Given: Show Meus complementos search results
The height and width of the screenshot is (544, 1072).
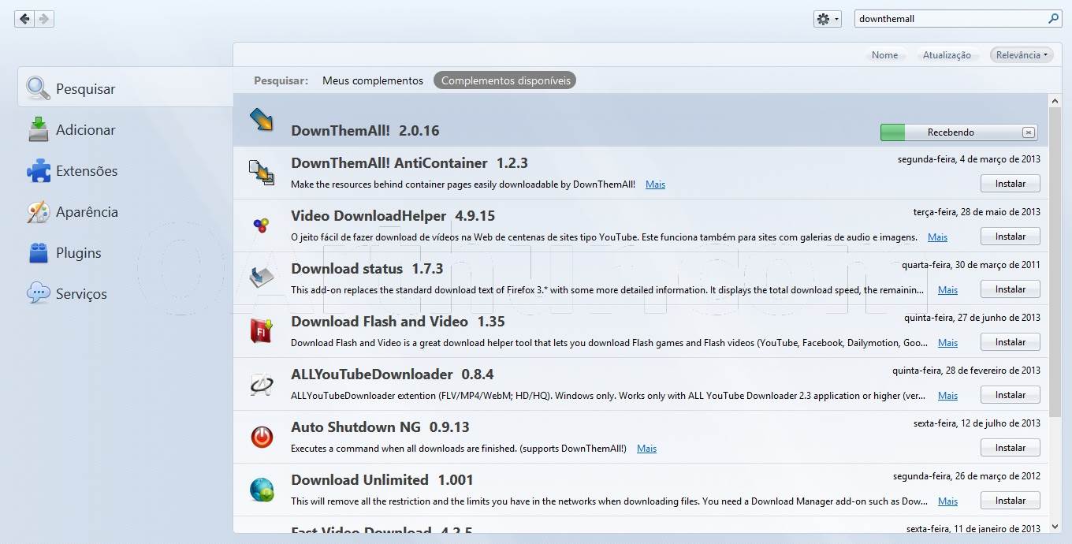Looking at the screenshot, I should tap(373, 80).
